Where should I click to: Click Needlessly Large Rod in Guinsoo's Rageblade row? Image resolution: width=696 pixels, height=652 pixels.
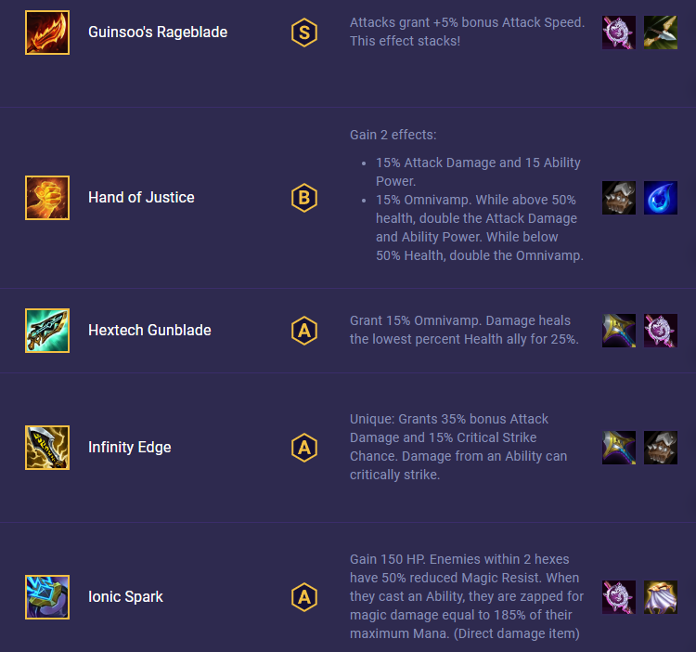pos(619,33)
